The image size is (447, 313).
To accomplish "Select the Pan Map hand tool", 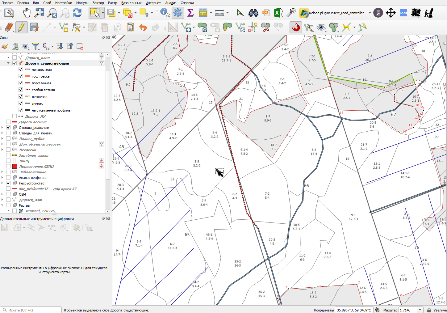I will 27,13.
